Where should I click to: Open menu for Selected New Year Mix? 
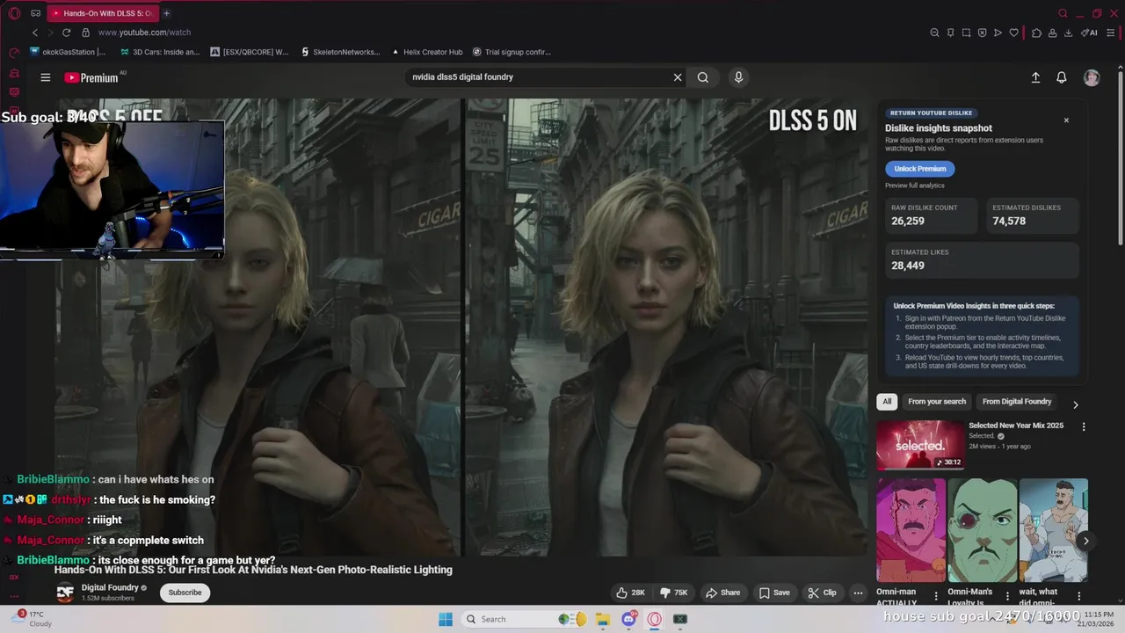click(1084, 426)
